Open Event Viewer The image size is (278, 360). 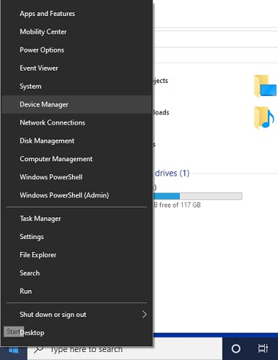77,68
